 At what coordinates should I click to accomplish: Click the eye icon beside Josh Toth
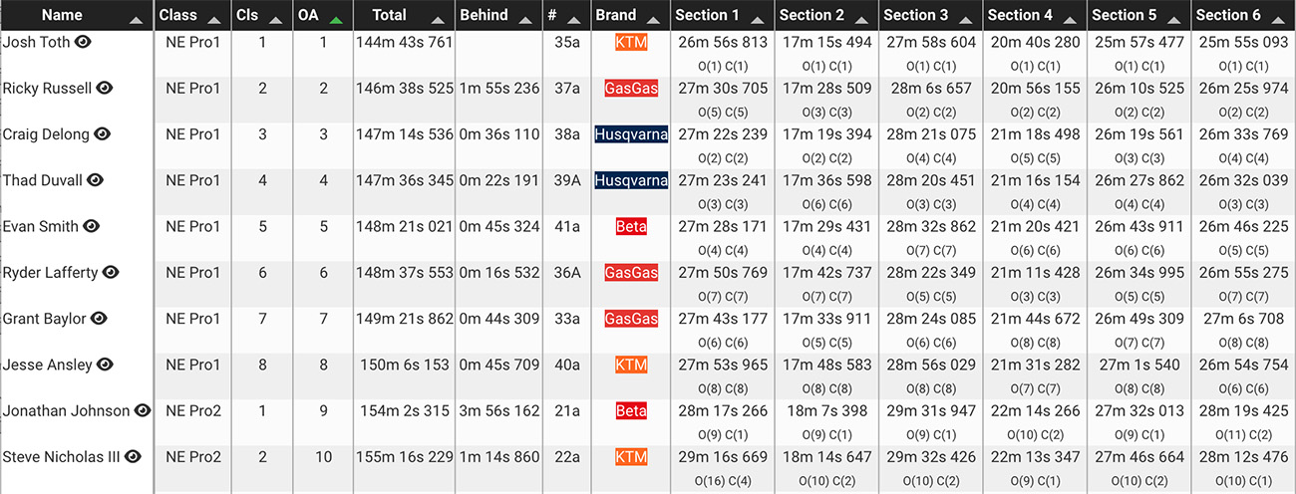[x=84, y=42]
